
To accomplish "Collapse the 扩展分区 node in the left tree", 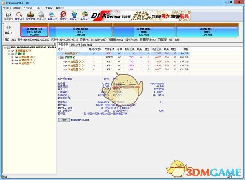I will click(9, 54).
